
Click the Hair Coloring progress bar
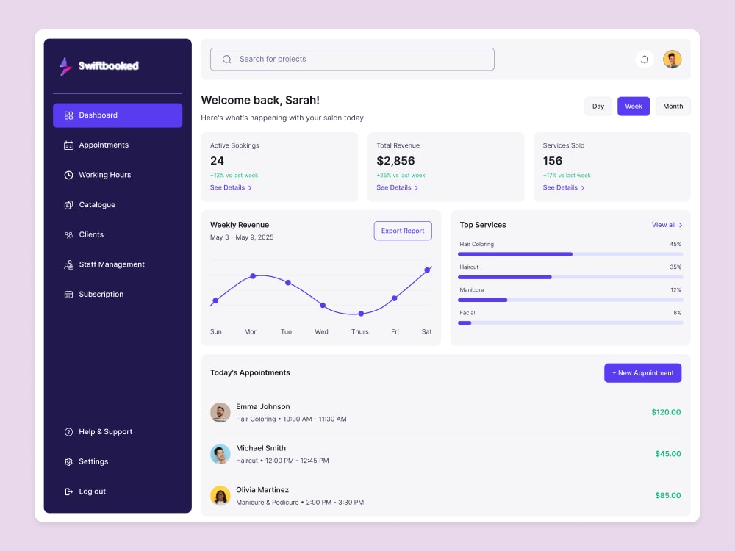(x=570, y=254)
